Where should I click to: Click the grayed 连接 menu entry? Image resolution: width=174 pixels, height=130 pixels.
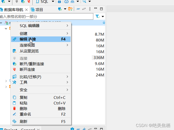41,58
